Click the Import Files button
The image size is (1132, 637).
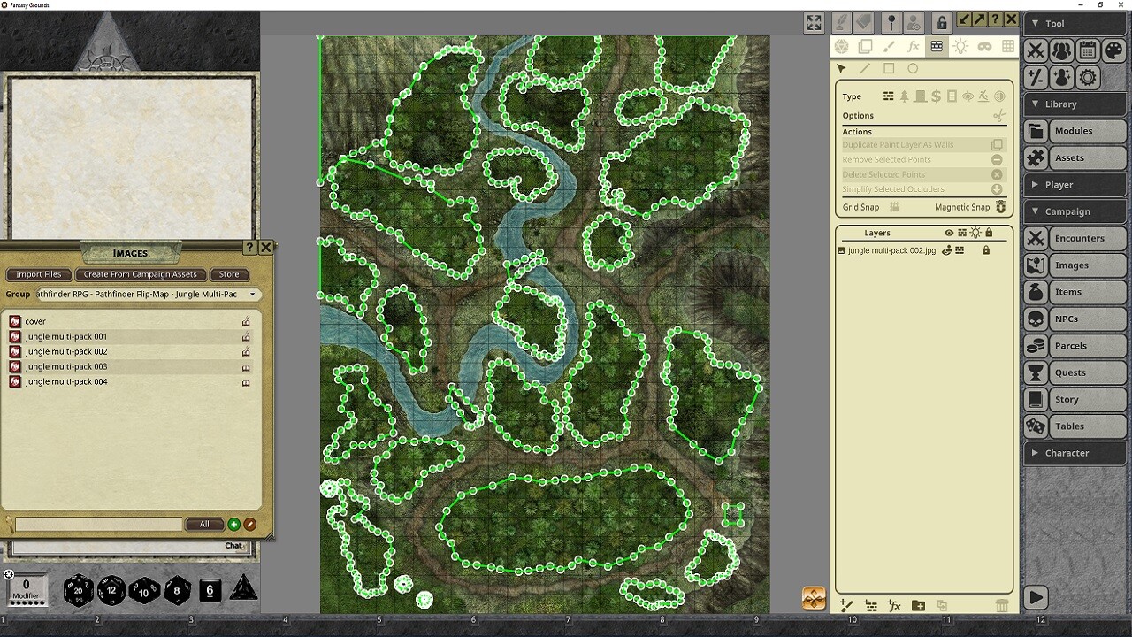38,274
